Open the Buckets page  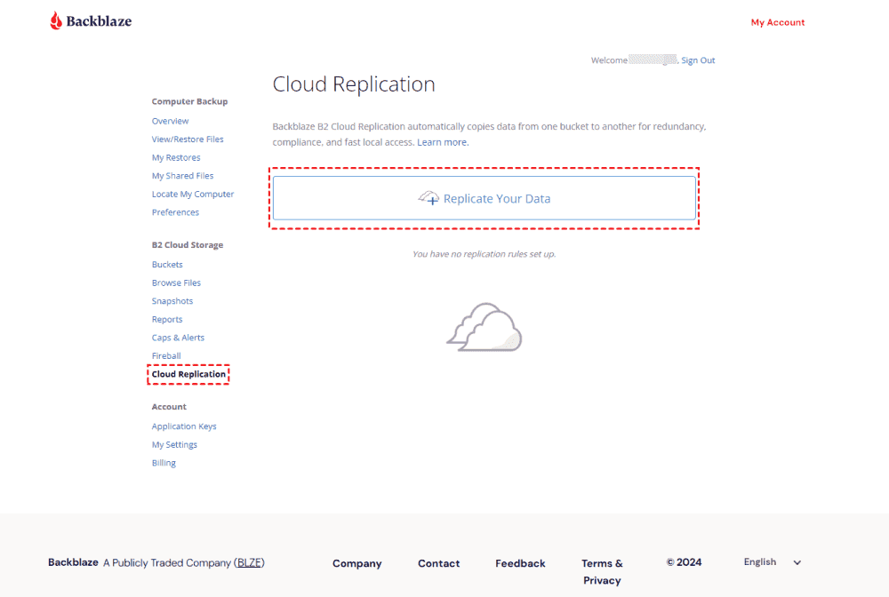(167, 265)
